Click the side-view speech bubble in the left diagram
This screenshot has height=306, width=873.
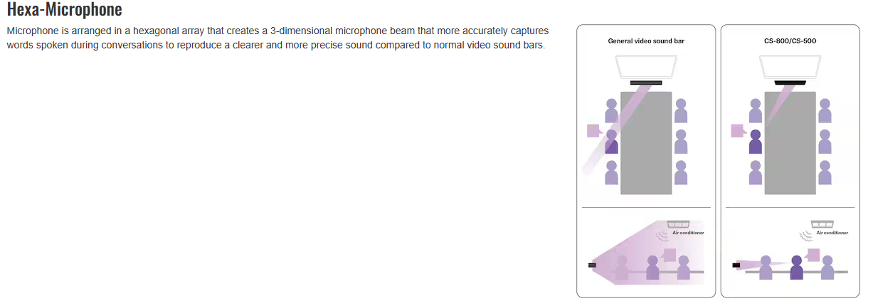[x=669, y=254]
